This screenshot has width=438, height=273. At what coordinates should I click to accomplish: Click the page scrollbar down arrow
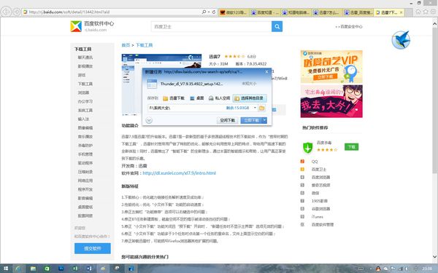click(434, 256)
